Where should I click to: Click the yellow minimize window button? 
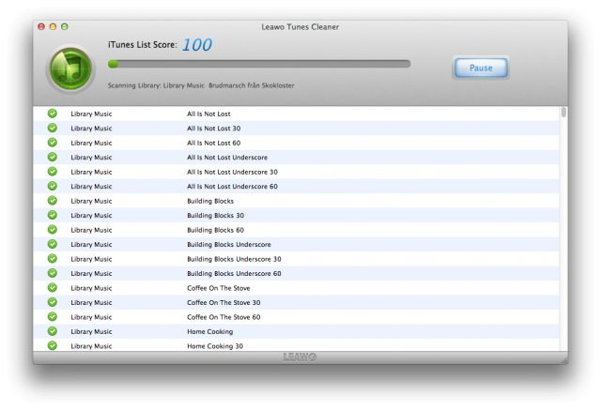tap(53, 26)
